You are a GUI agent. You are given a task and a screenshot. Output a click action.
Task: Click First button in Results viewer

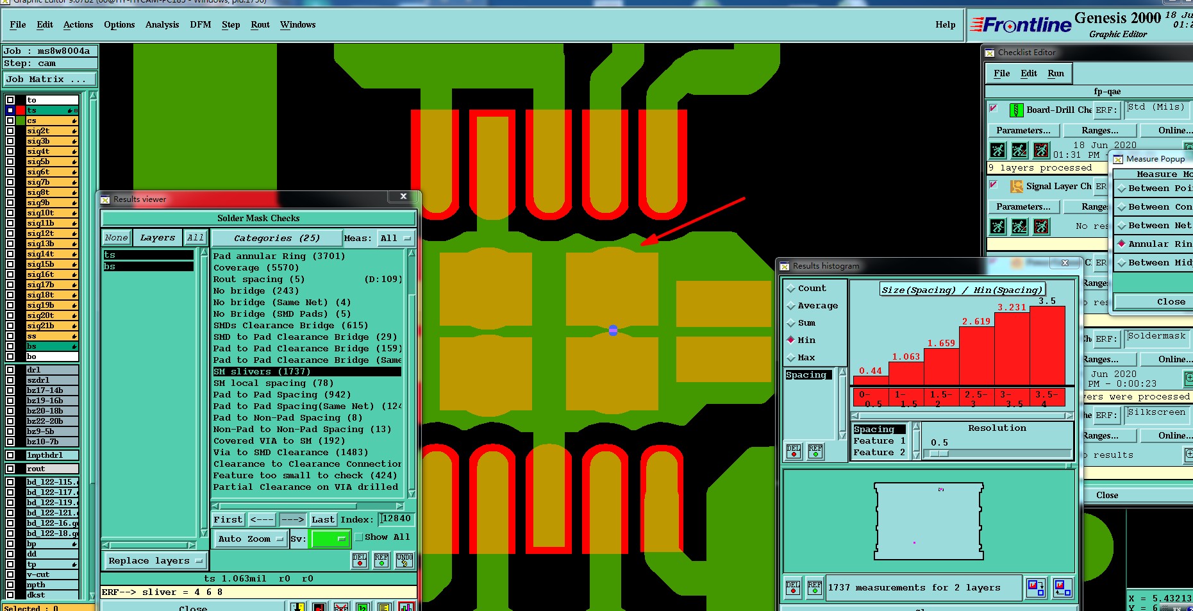(x=228, y=519)
